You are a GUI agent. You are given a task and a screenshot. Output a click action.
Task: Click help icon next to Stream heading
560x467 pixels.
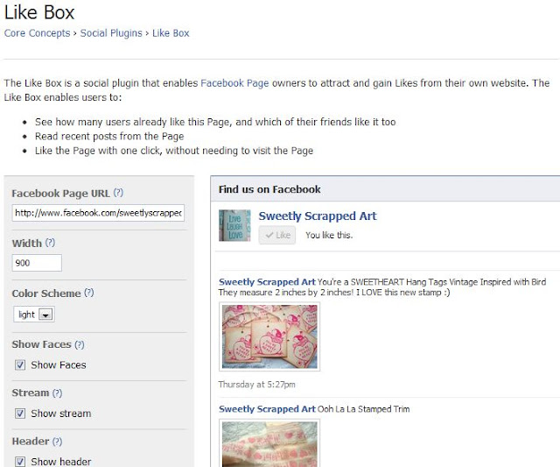coord(57,393)
